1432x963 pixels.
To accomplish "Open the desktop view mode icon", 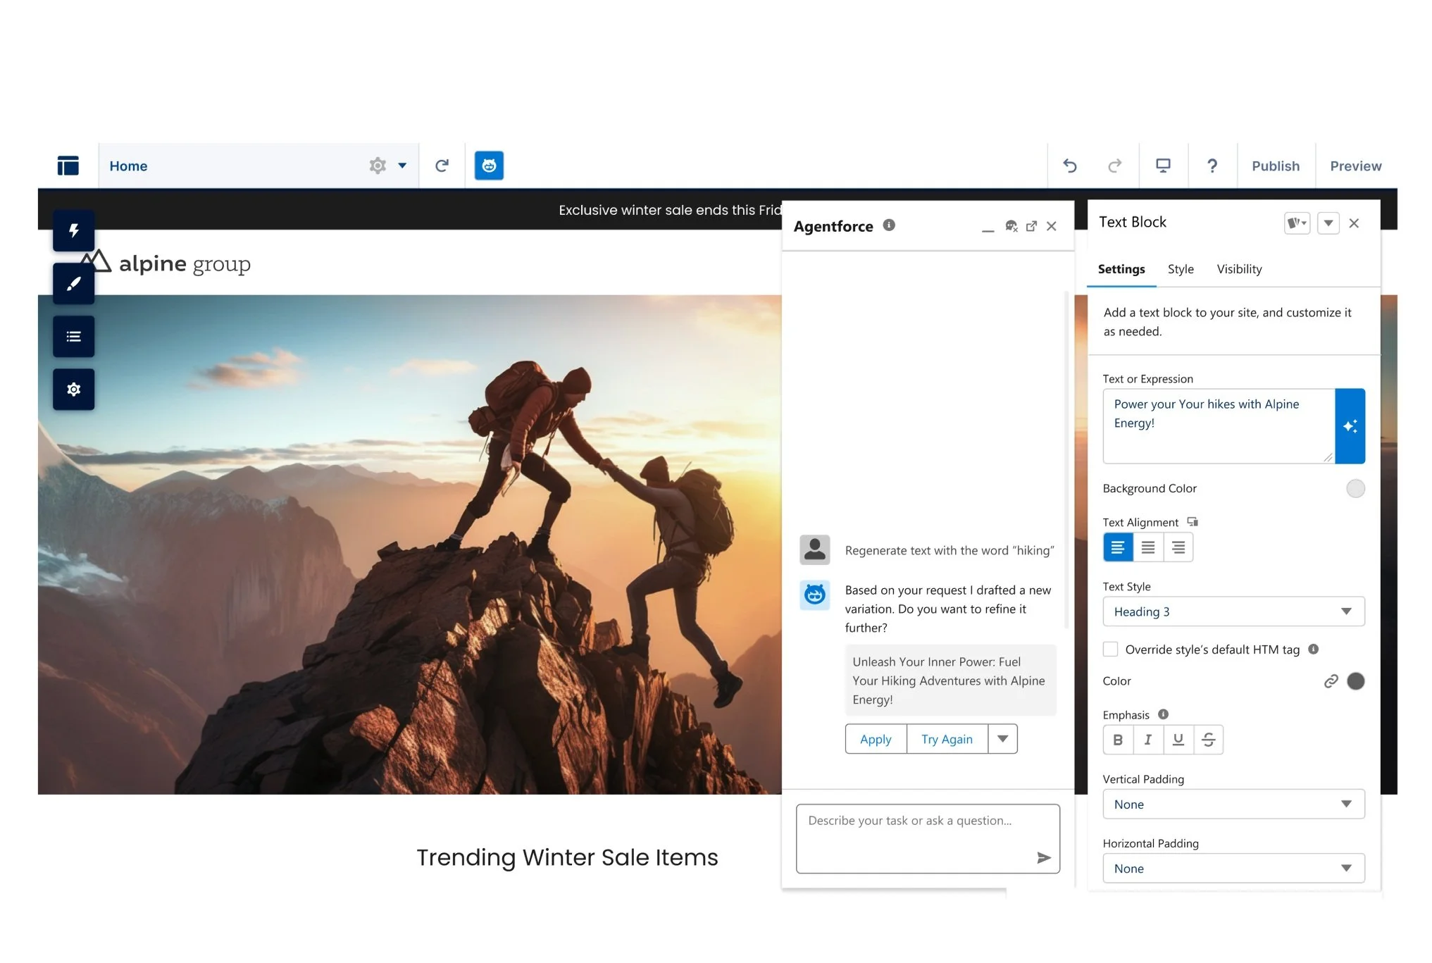I will coord(1163,166).
